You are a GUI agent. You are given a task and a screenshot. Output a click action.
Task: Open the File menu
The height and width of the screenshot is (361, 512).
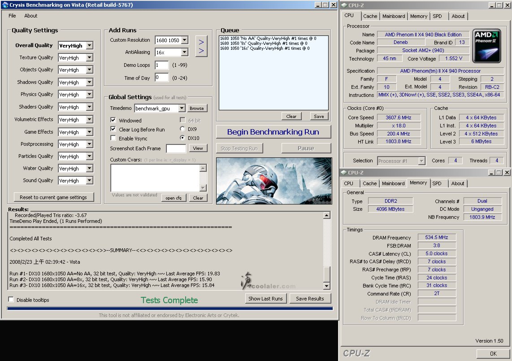[12, 16]
